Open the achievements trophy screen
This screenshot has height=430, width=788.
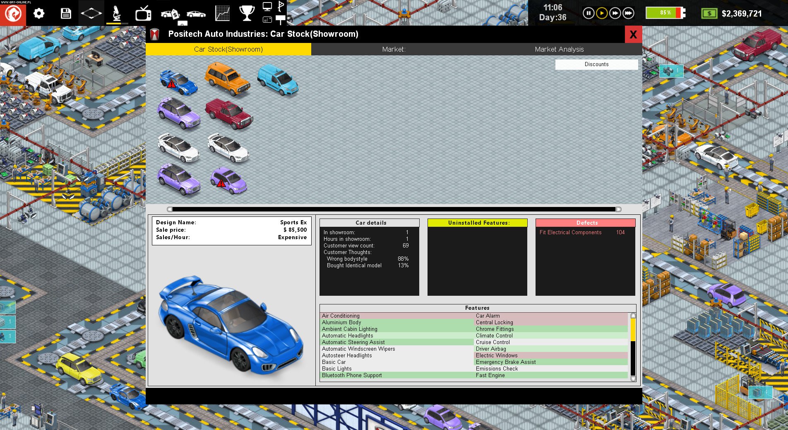247,13
